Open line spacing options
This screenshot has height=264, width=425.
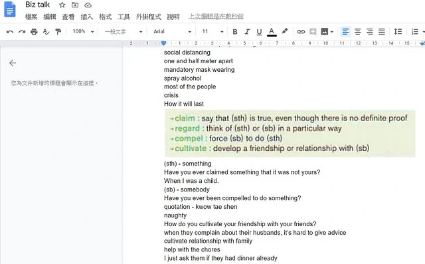[398, 31]
